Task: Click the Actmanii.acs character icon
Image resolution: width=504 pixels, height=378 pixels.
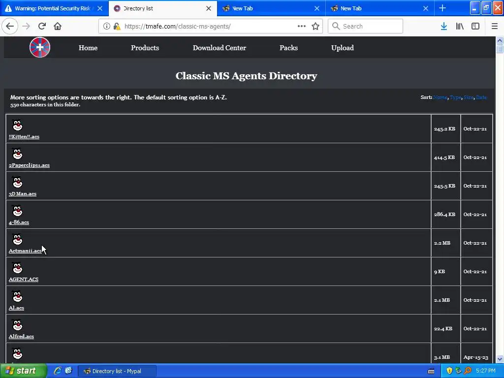Action: tap(17, 239)
